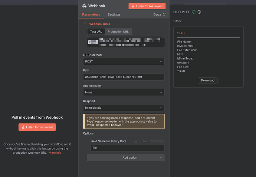Click the Path input field
Viewport: 256px width, 177px height.
[124, 77]
